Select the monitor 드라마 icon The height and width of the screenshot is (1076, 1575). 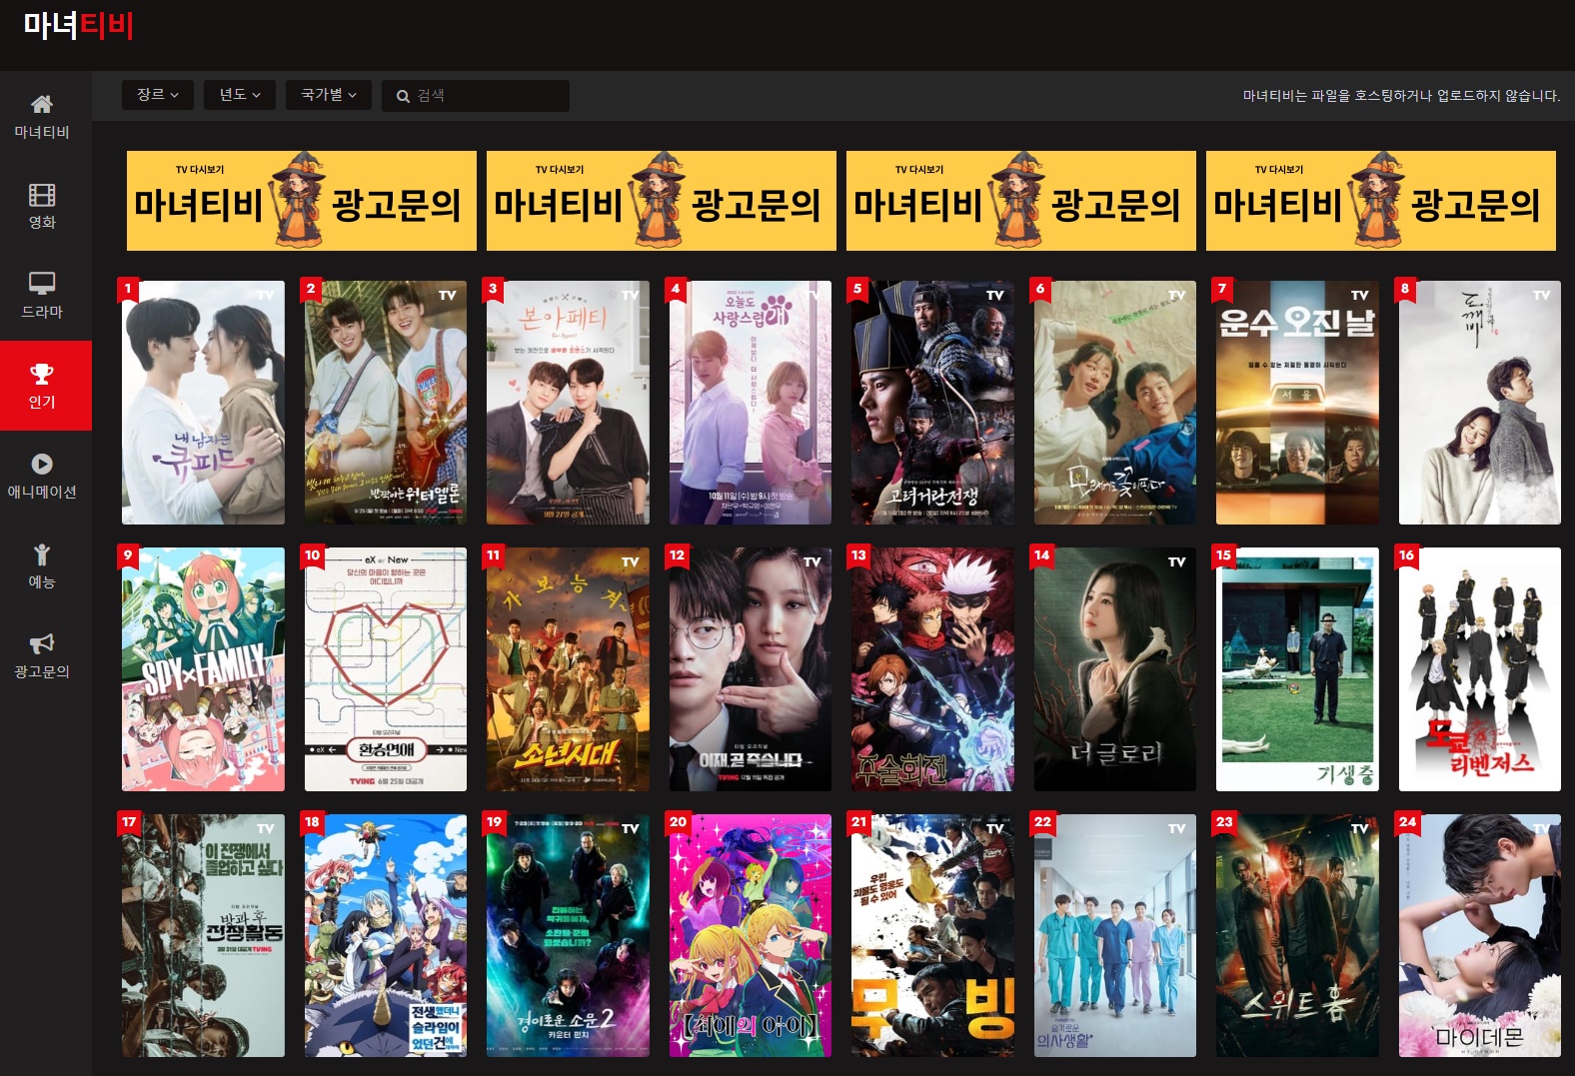(x=42, y=283)
